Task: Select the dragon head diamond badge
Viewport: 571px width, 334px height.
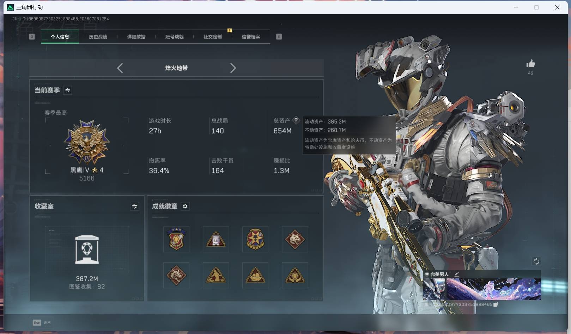Action: [x=176, y=275]
